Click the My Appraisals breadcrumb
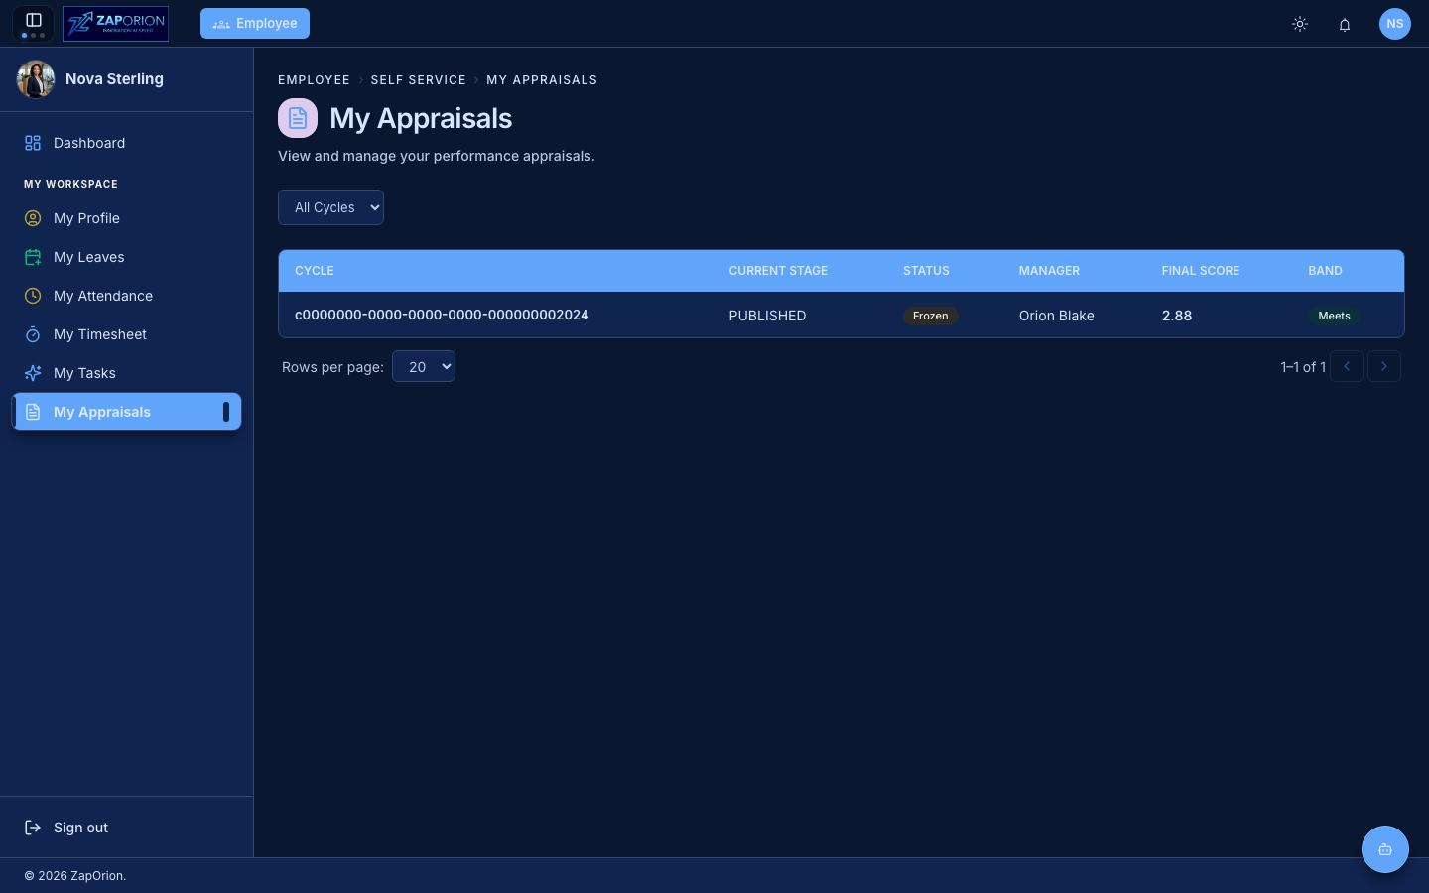1429x893 pixels. pos(542,80)
